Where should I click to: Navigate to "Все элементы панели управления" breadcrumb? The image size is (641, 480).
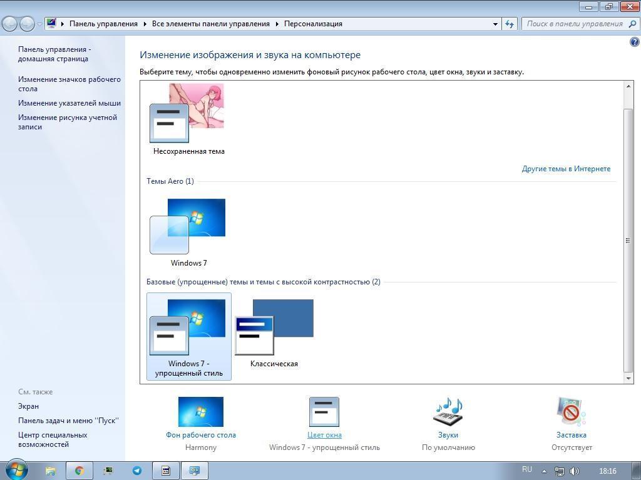(x=211, y=24)
